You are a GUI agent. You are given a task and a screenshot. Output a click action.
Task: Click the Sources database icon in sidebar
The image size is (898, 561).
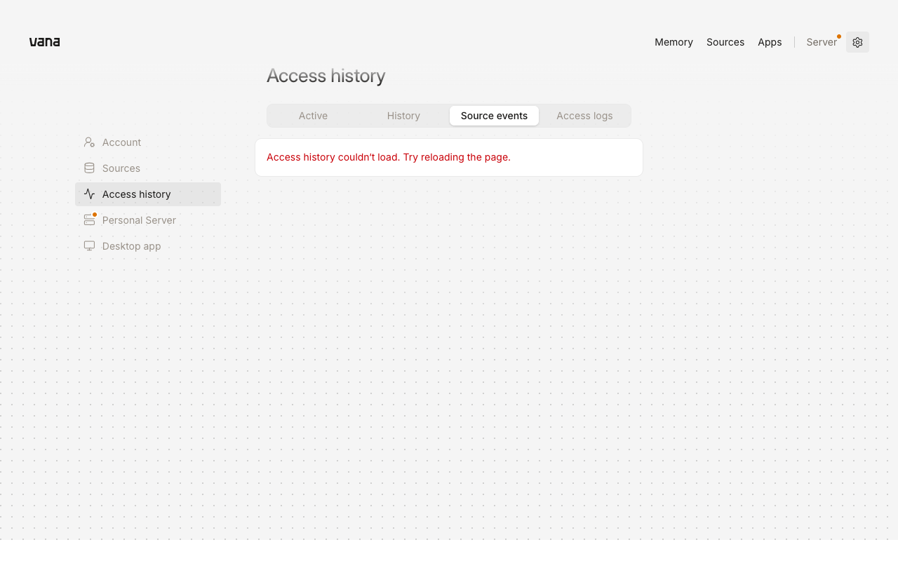coord(89,168)
